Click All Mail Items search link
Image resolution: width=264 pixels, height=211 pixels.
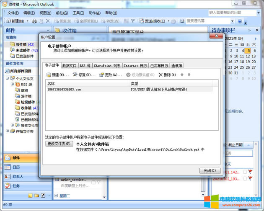18,71
